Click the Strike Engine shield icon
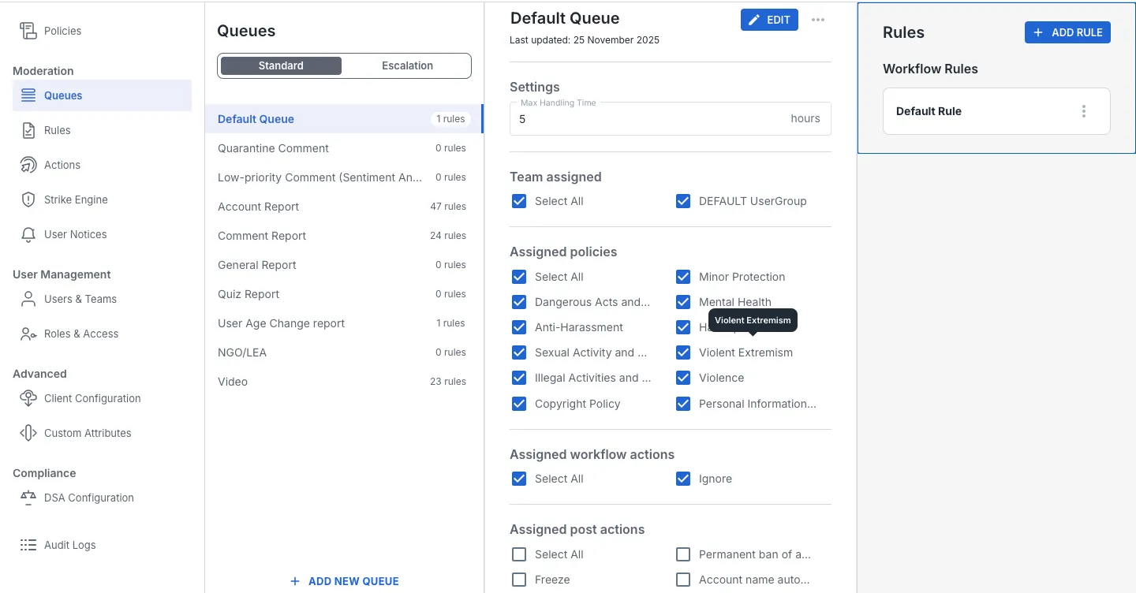The height and width of the screenshot is (593, 1136). coord(28,200)
